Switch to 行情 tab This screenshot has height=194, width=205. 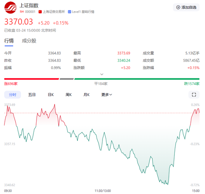[9, 41]
